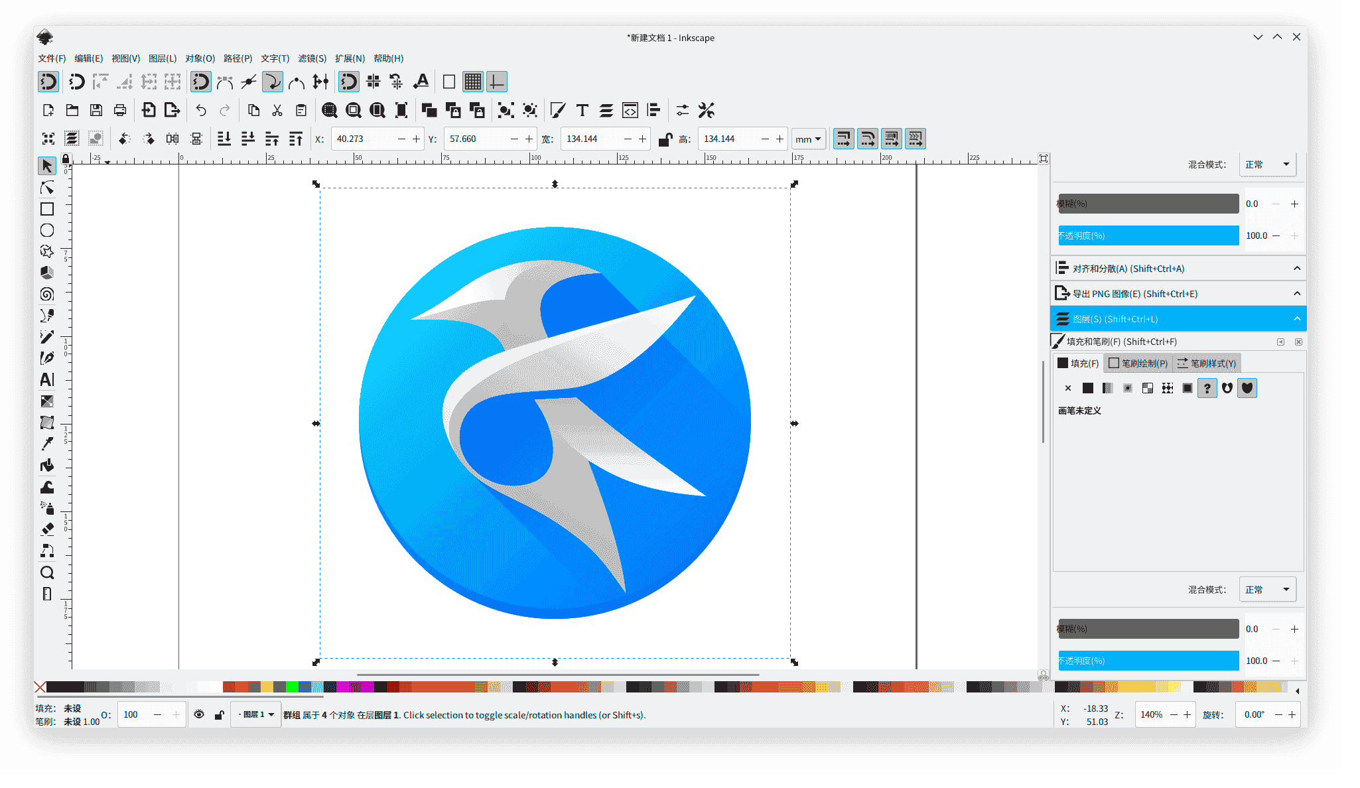Select the Selector arrow tool
The height and width of the screenshot is (788, 1360).
pos(46,166)
